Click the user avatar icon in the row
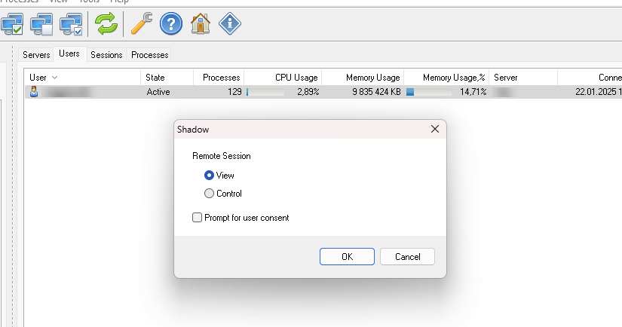This screenshot has height=327, width=622. pos(33,92)
